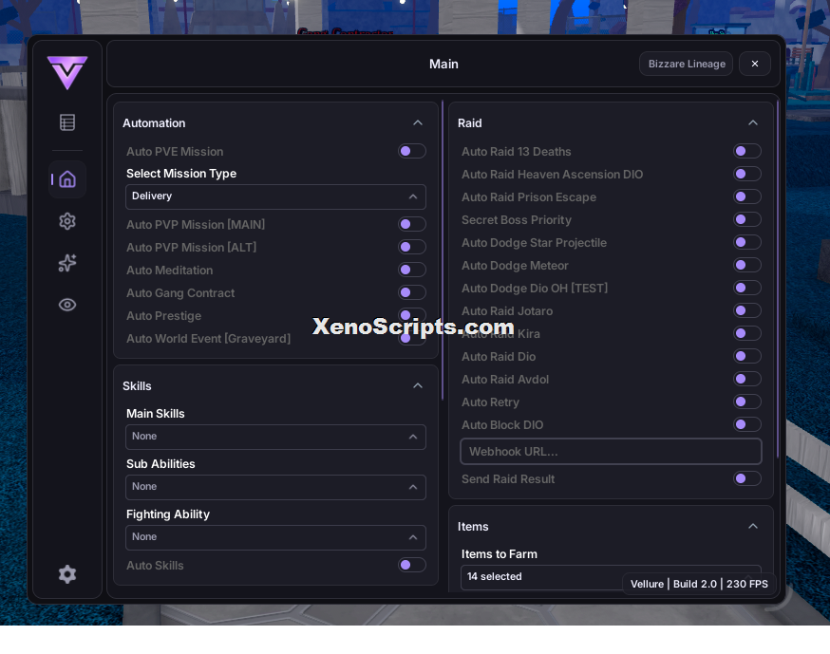Turn on Auto Gang Contract
This screenshot has height=654, width=830.
tap(412, 292)
